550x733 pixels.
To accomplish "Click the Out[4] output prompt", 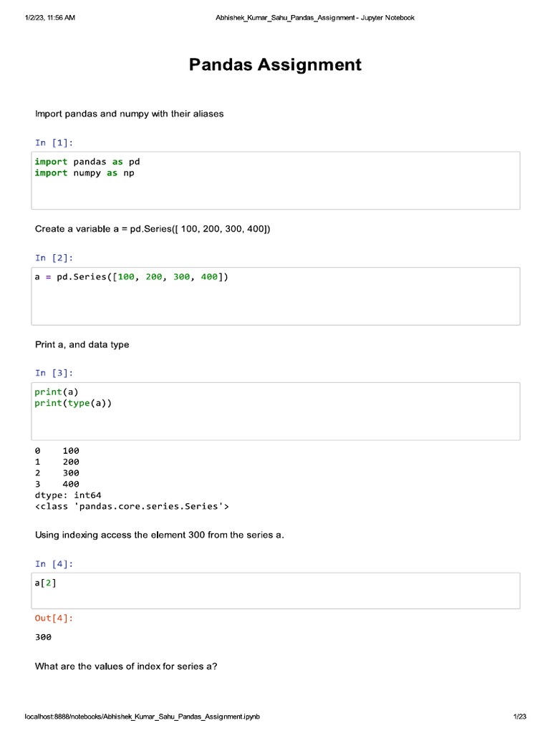I will [x=54, y=618].
